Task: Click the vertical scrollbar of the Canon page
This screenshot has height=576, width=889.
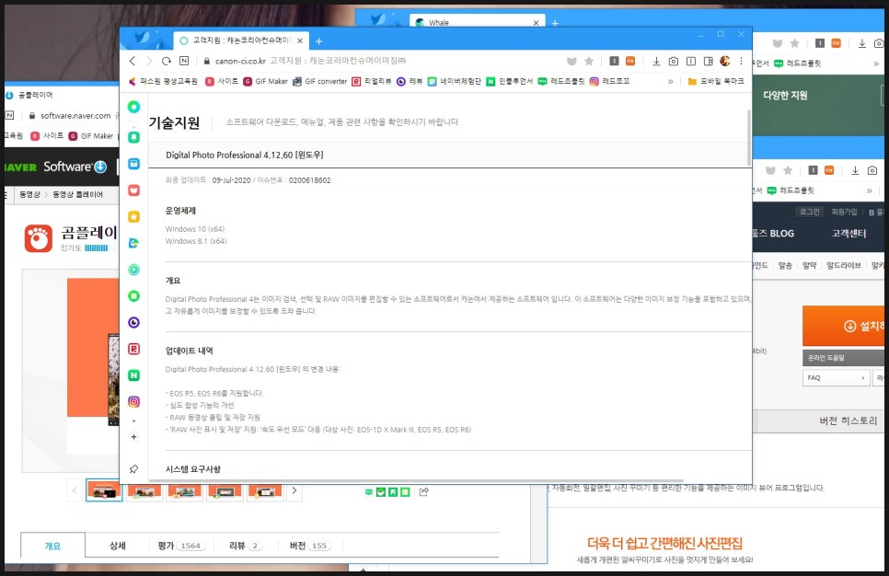Action: point(749,138)
